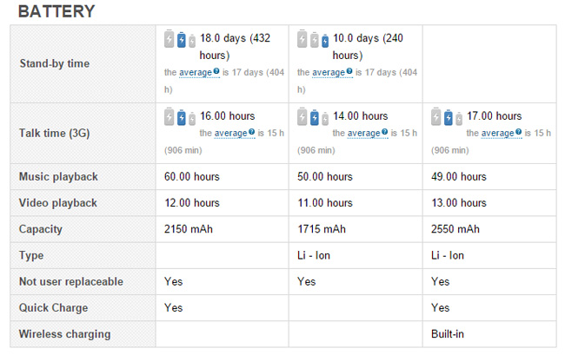The height and width of the screenshot is (355, 565).
Task: Follow the average link under 16.00 hours
Action: [x=229, y=134]
